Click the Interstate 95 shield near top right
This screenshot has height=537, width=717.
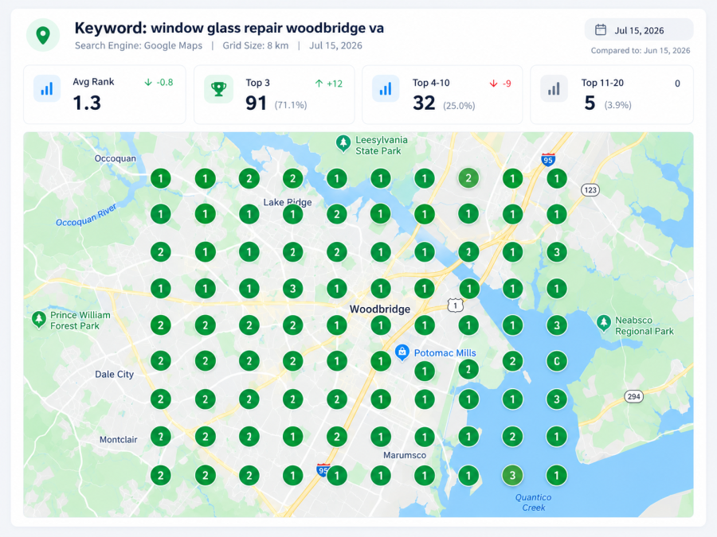(x=548, y=159)
